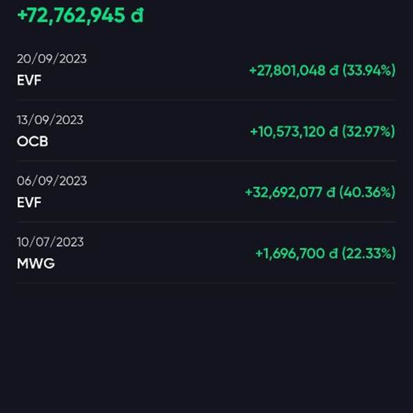The image size is (413, 413).
Task: Select the +10,573,120 đ (32.97%) profit
Action: point(323,131)
